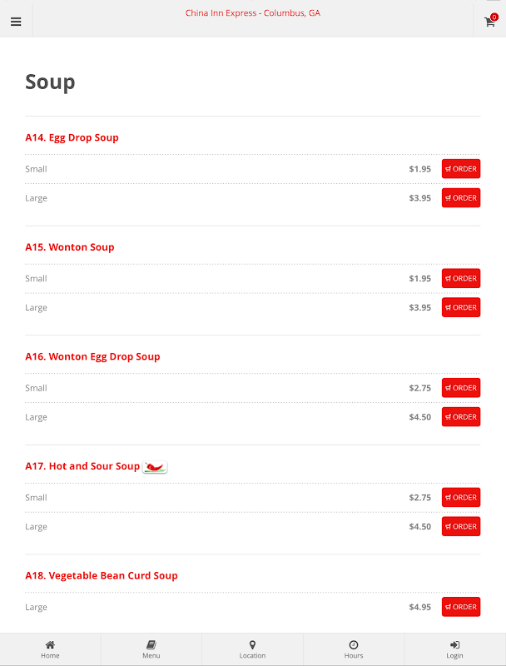Image resolution: width=506 pixels, height=666 pixels.
Task: Order large Hot and Sour Soup
Action: (461, 527)
